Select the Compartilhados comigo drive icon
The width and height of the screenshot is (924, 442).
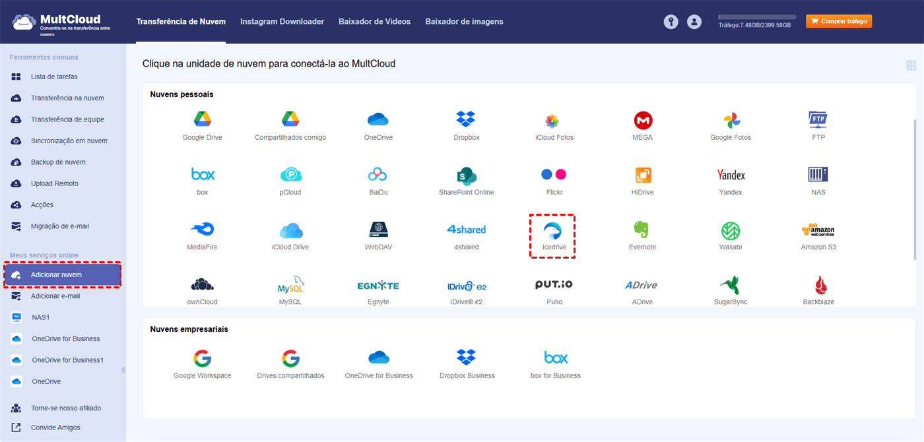point(290,119)
